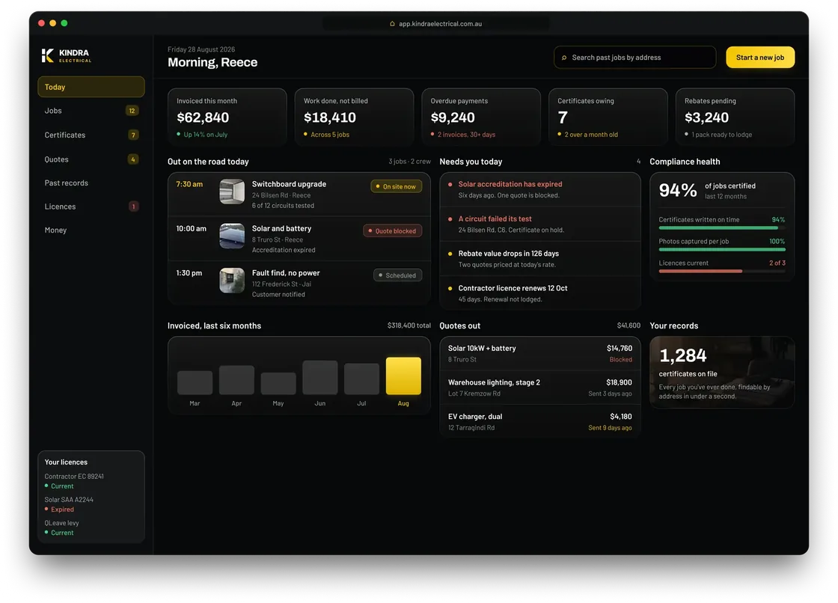
Task: Open the Solar 10kW + battery quote
Action: (x=539, y=353)
